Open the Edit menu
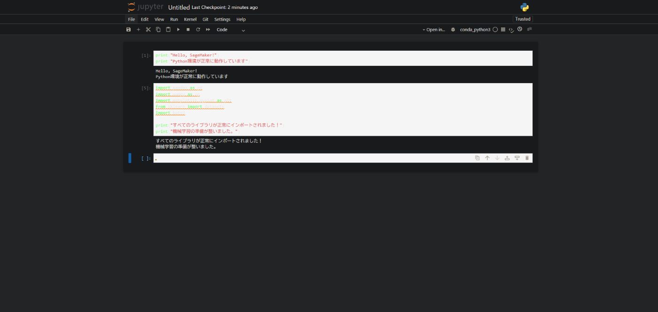Screen dimensions: 658x312 [x=145, y=19]
